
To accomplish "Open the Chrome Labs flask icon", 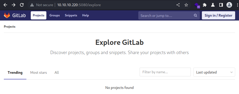I will coord(213,5).
